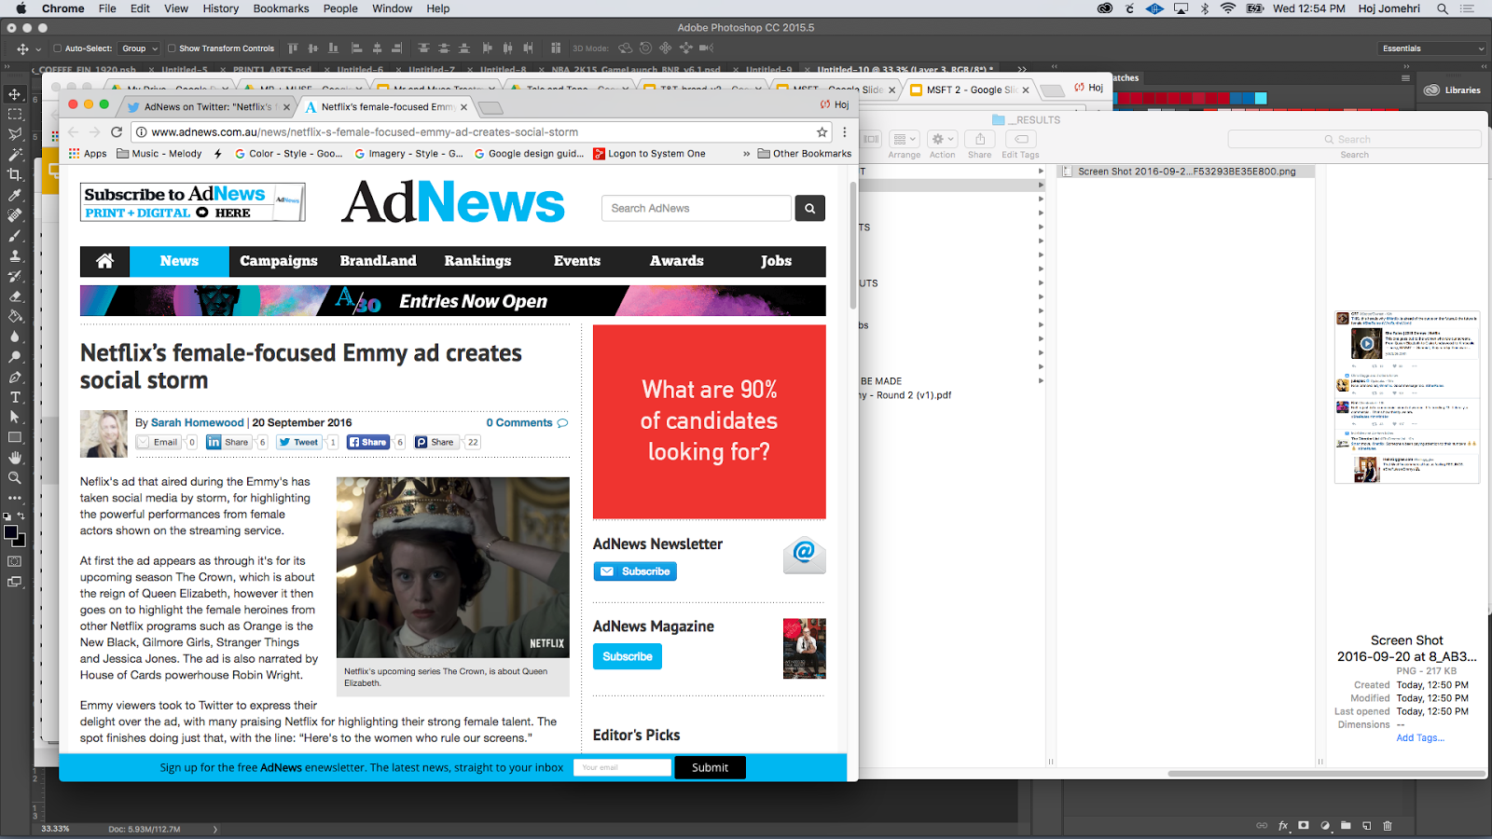Viewport: 1492px width, 839px height.
Task: Open the Finder Action gear dropdown
Action: 943,139
